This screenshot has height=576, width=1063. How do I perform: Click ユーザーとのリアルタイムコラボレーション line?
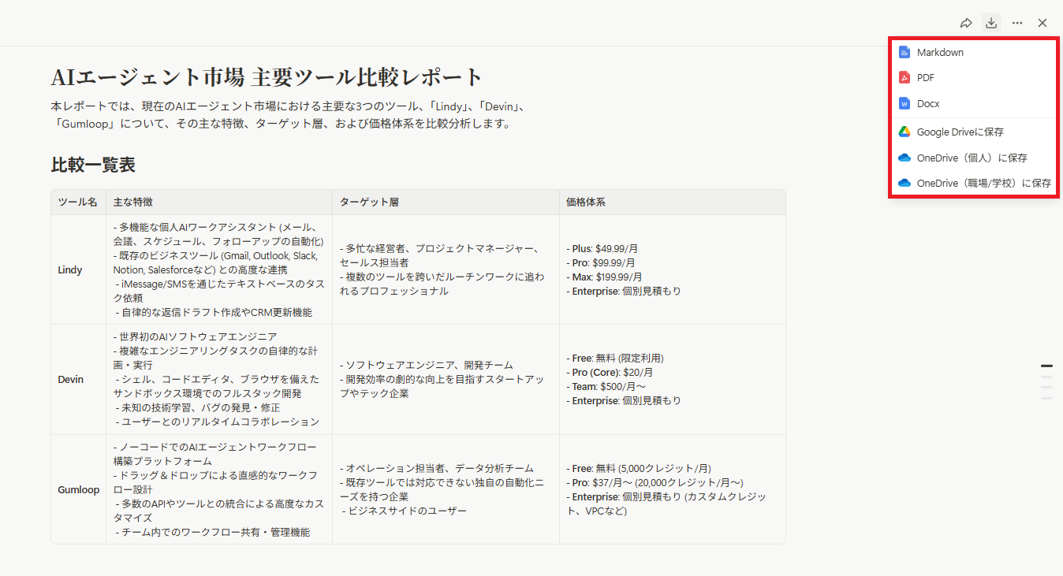pos(218,422)
